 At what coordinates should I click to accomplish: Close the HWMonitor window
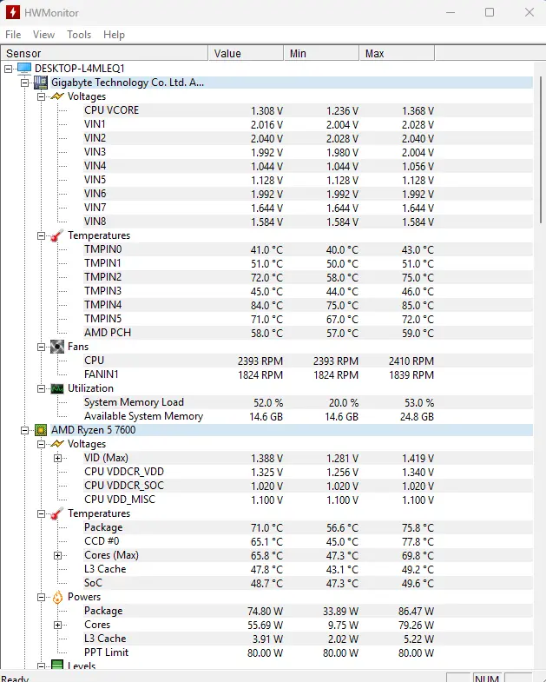529,12
